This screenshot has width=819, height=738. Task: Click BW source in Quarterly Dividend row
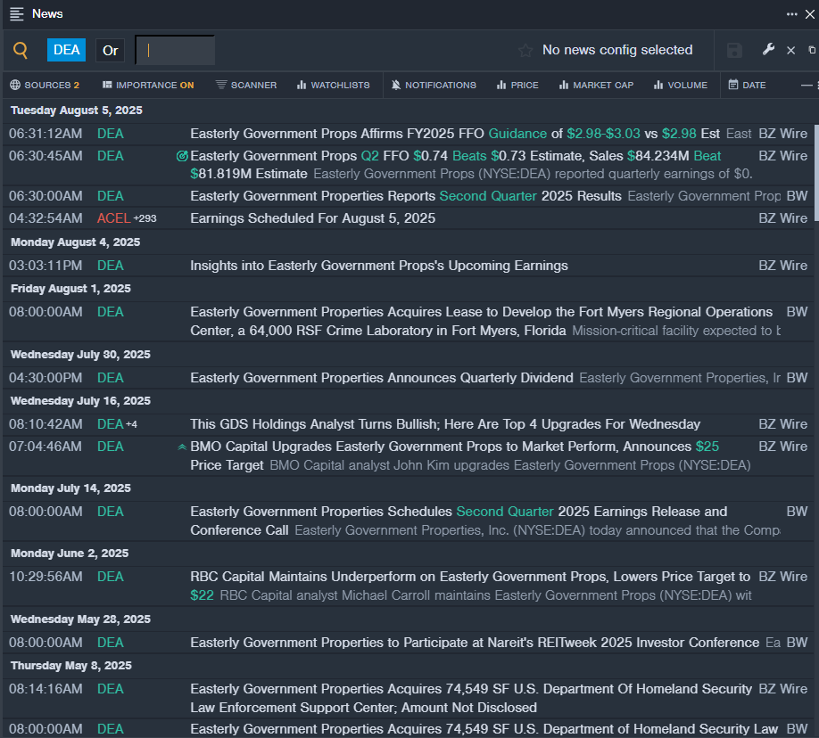(797, 378)
